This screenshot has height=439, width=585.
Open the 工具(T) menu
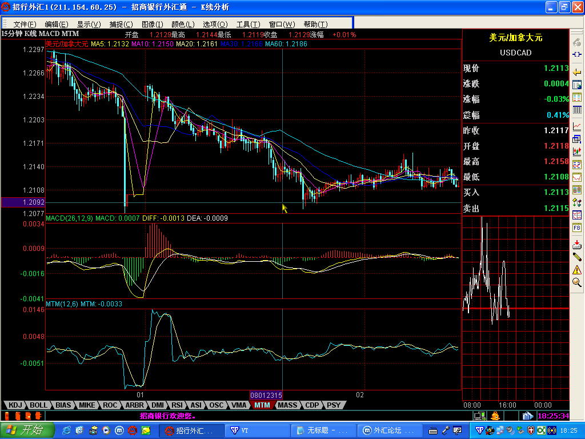248,24
